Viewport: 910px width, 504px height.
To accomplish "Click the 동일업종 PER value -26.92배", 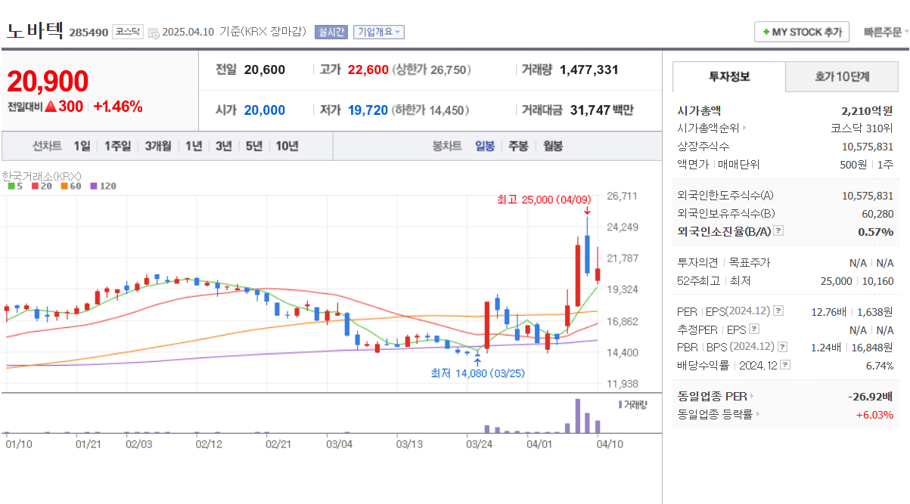I will [x=871, y=396].
